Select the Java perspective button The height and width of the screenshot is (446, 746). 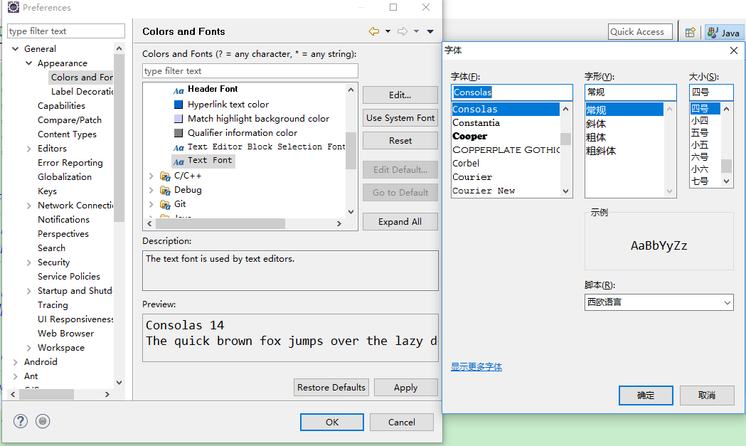[x=724, y=33]
